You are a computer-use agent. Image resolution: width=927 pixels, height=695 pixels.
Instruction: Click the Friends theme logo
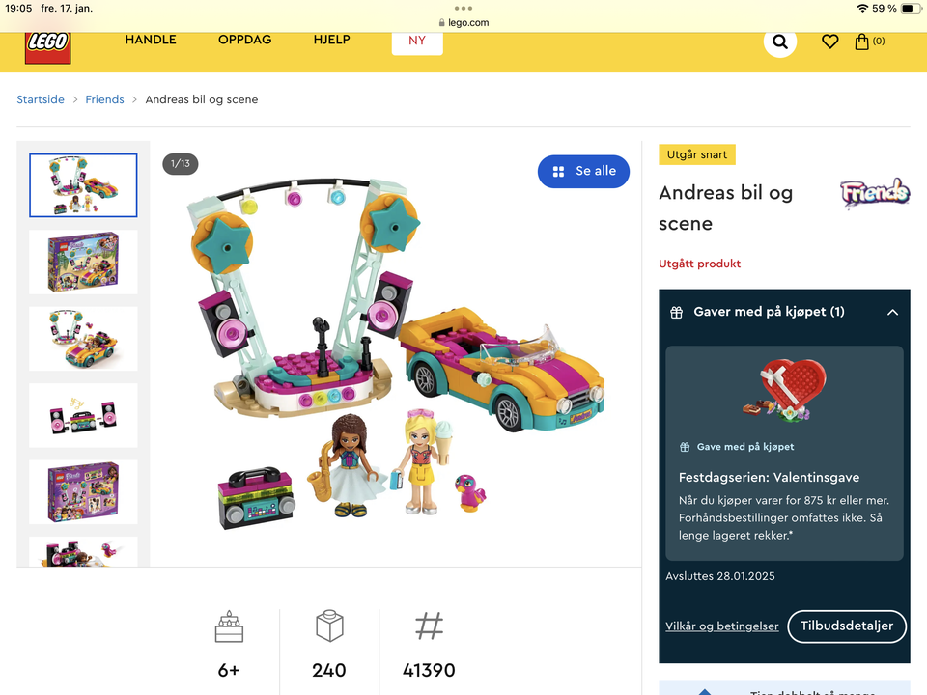[875, 193]
